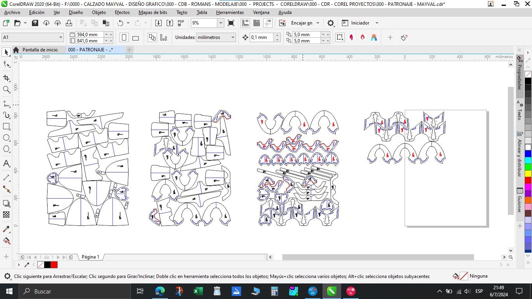Open the Herramientas menu

click(x=230, y=12)
